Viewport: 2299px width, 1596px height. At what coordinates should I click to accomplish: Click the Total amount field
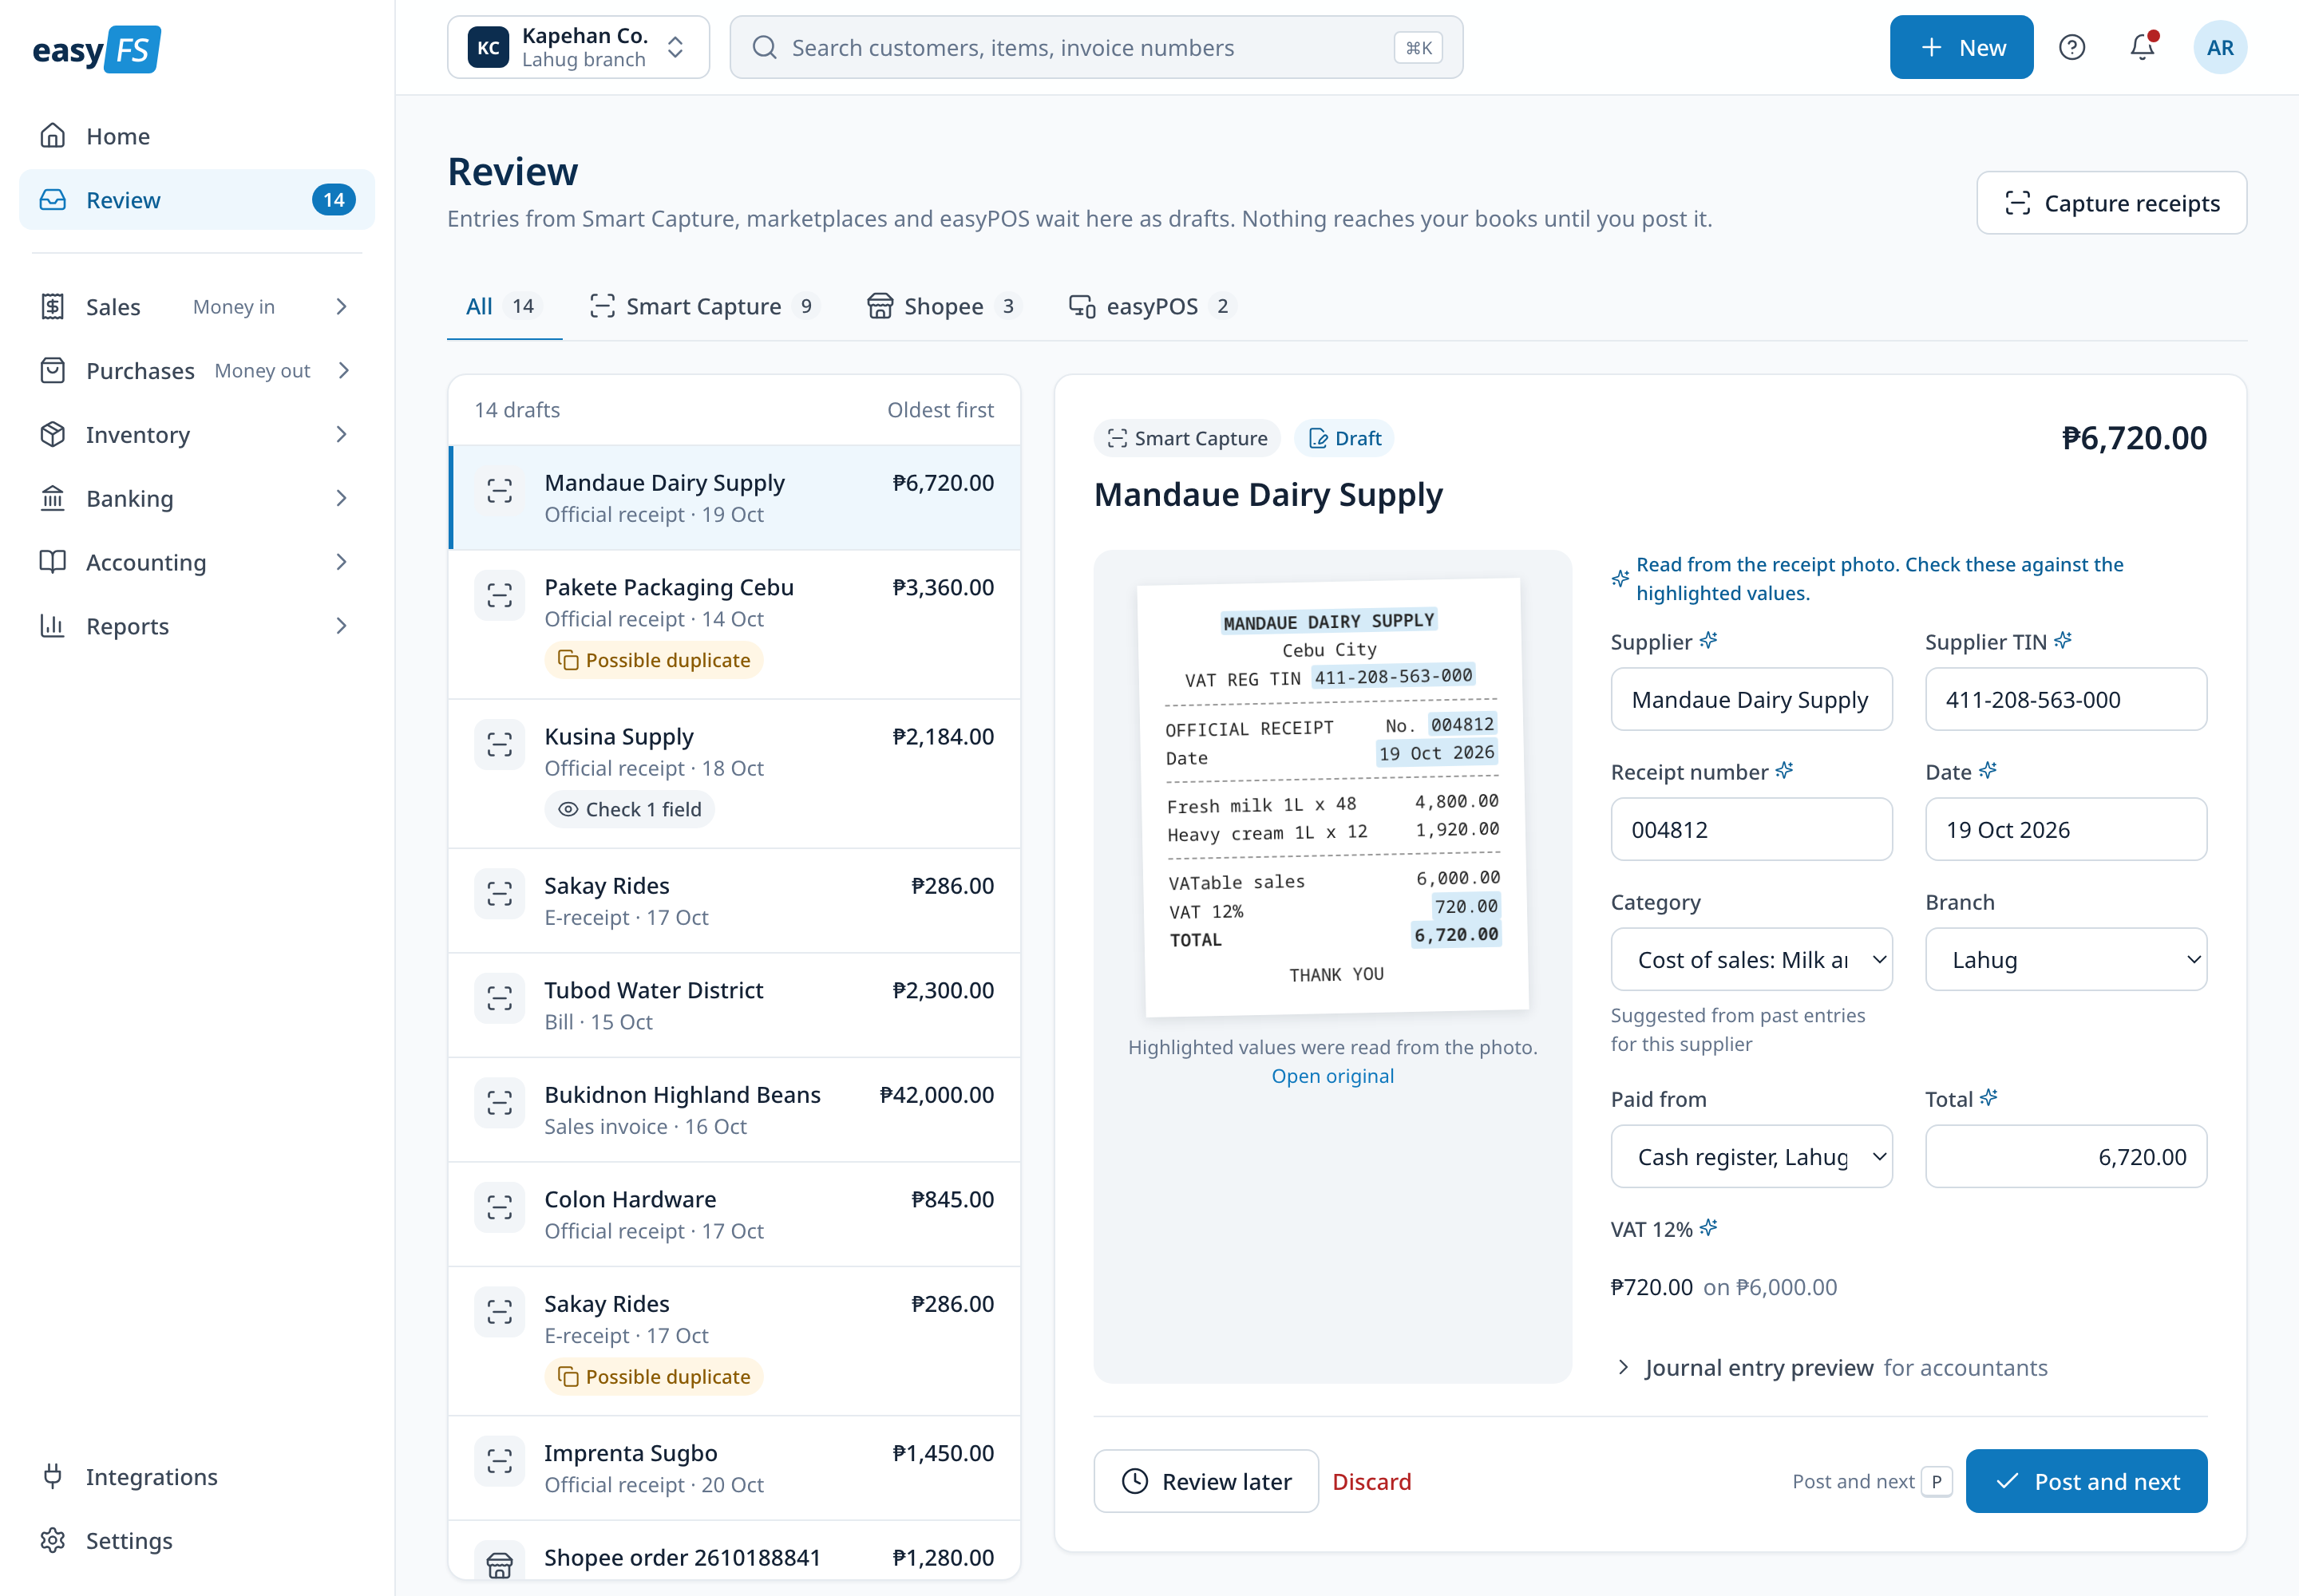[2066, 1156]
